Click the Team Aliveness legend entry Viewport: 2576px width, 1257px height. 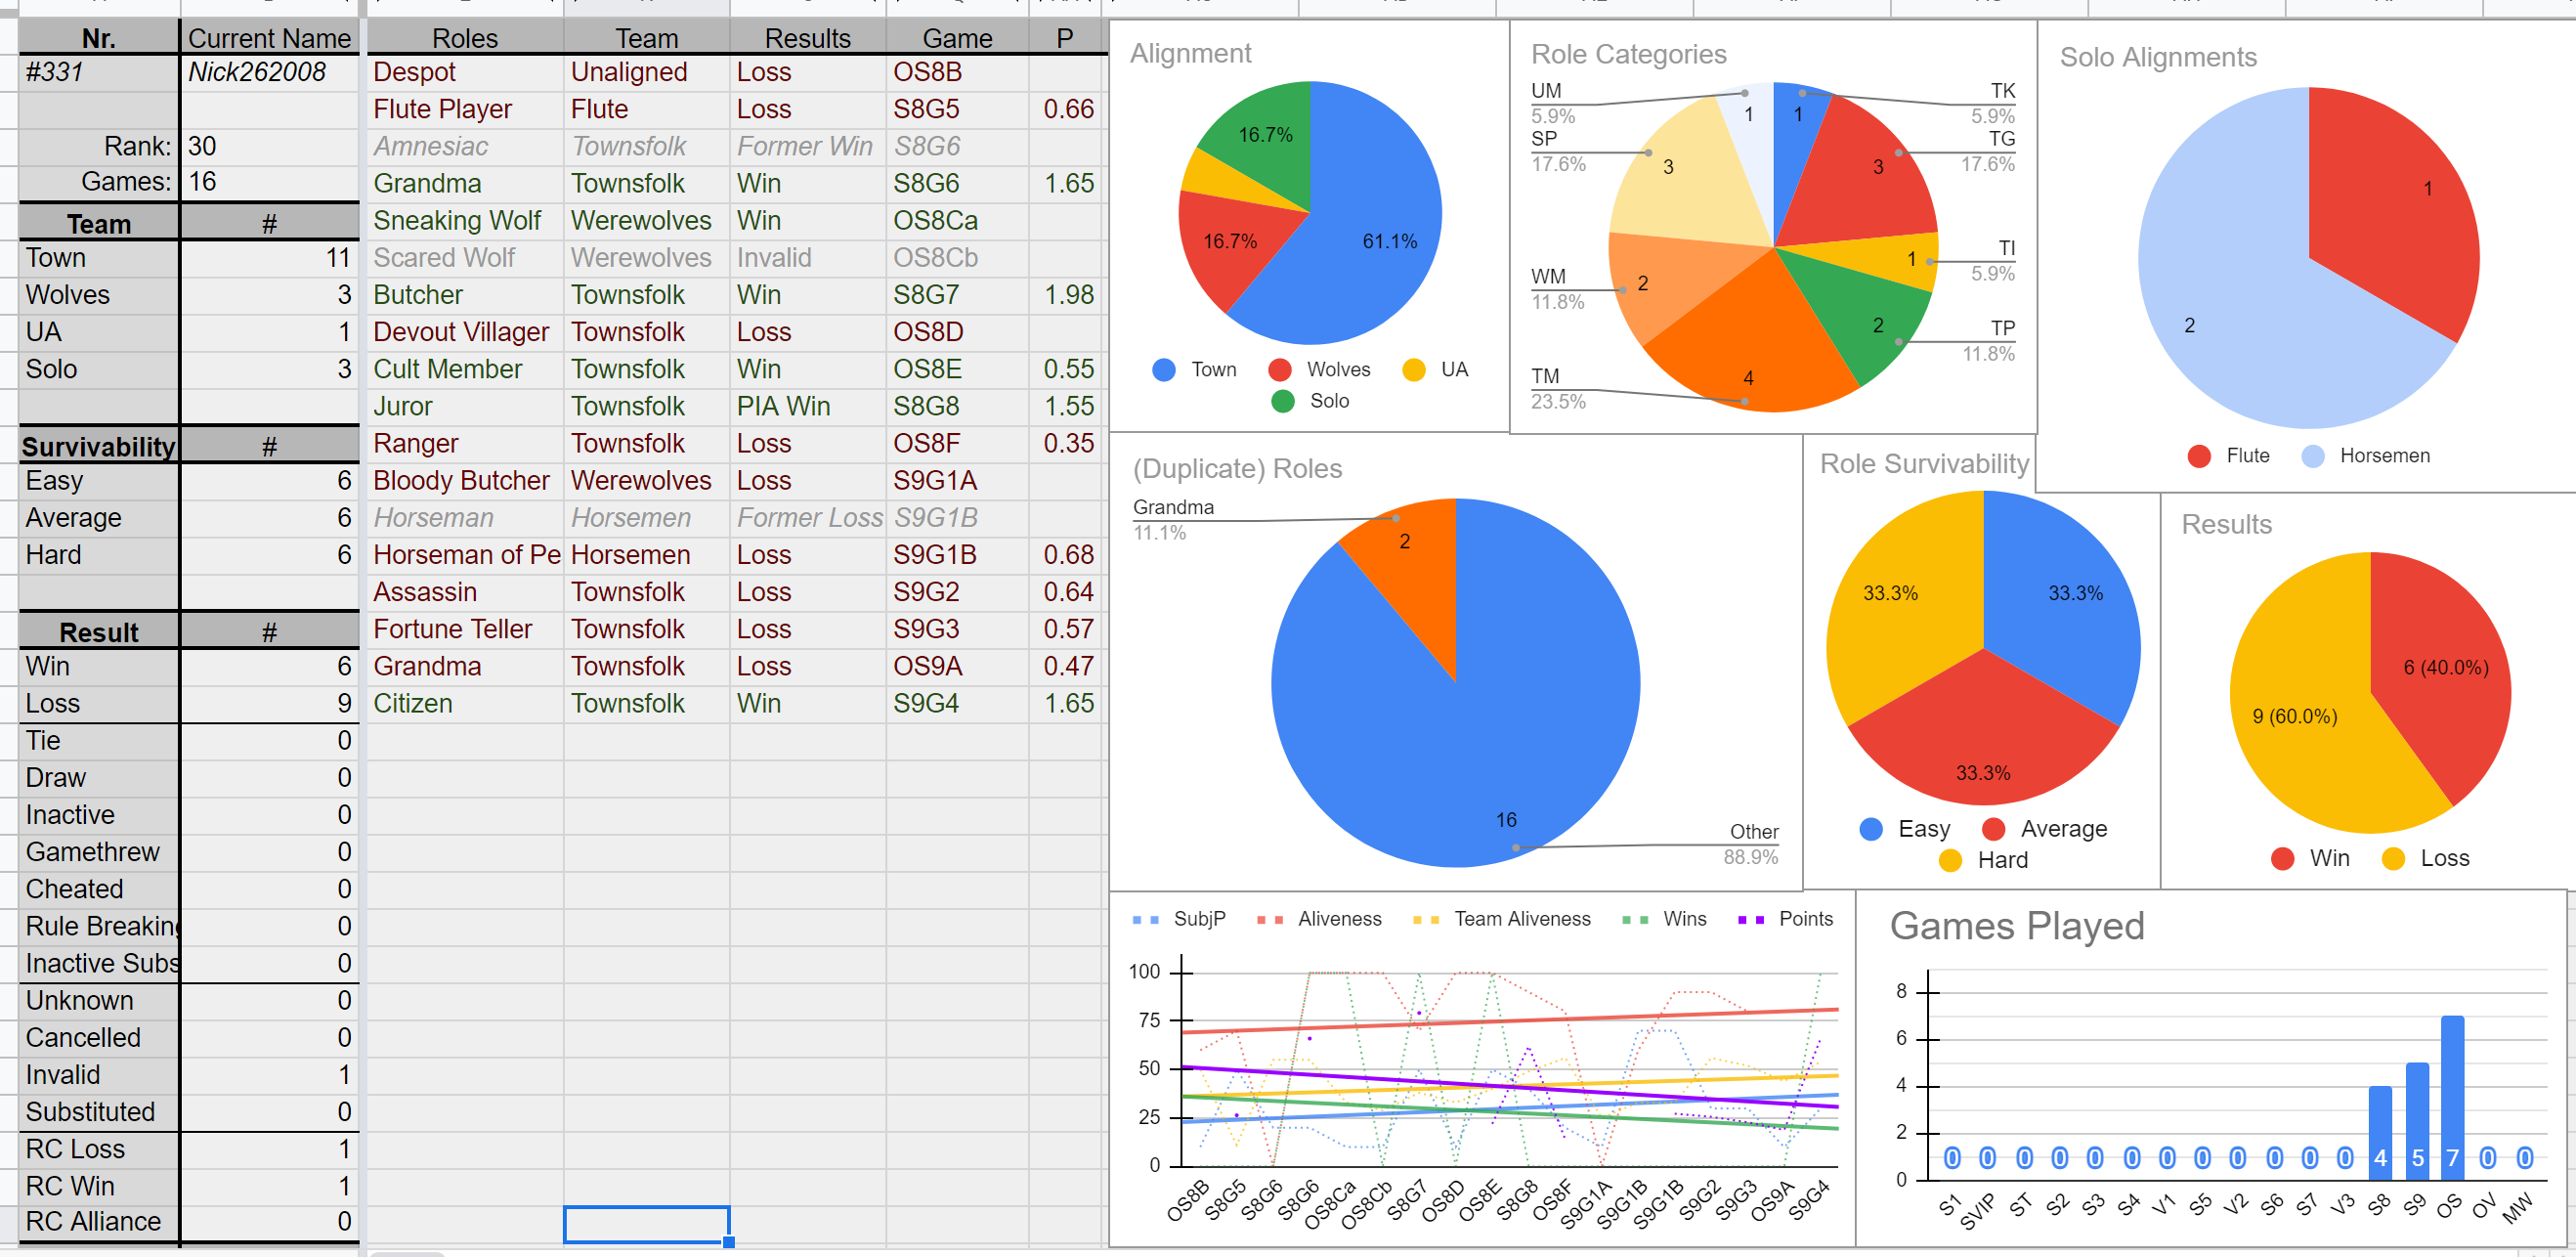1501,919
